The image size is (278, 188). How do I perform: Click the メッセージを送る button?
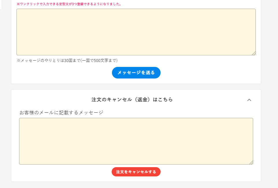tap(136, 73)
